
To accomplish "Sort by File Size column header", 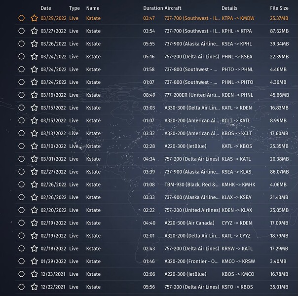I will [x=279, y=8].
